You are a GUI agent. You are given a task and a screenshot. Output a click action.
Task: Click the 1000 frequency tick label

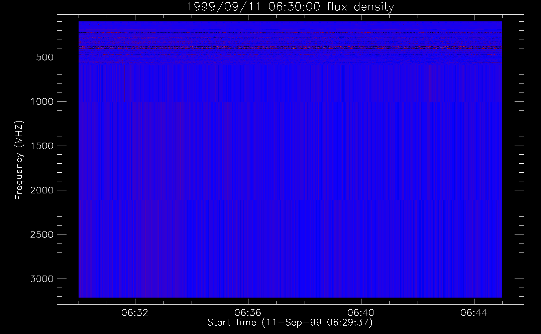42,102
